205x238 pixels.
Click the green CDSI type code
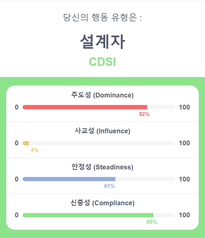[x=102, y=62]
